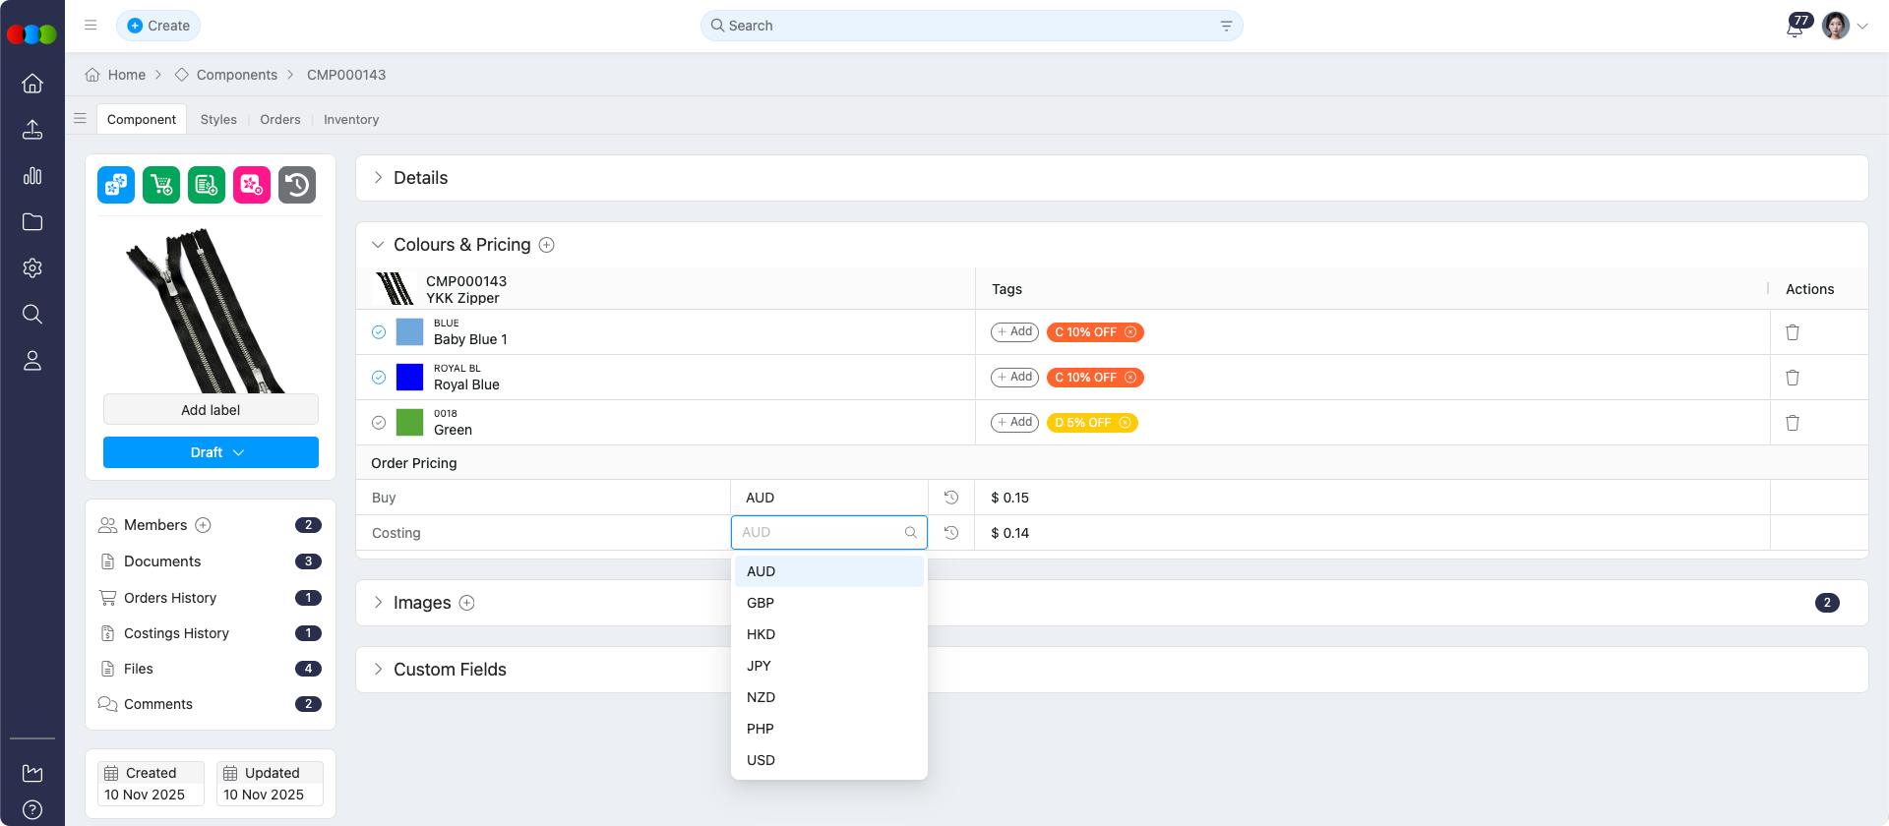
Task: Remove D 5% OFF tag from Green
Action: 1125,423
